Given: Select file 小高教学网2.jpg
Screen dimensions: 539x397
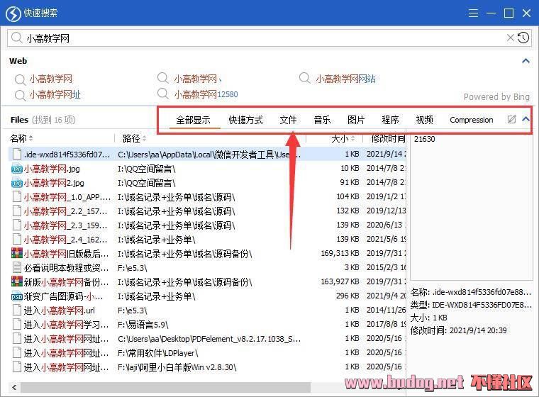Looking at the screenshot, I should click(54, 183).
